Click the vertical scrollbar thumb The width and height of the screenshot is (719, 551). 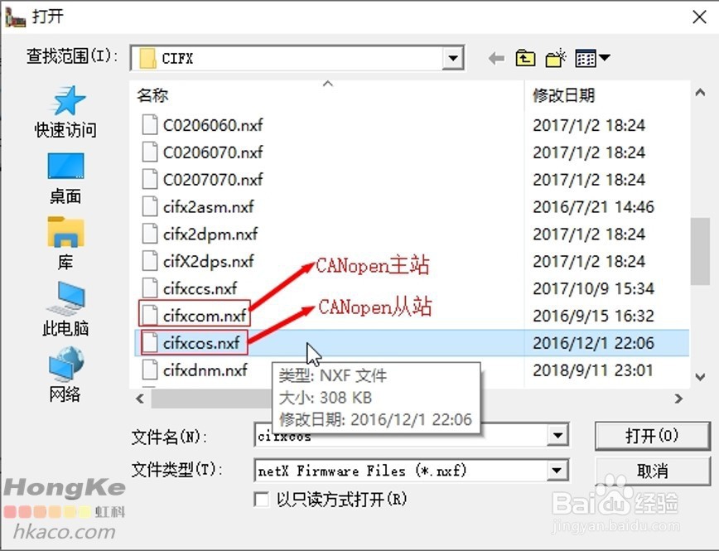[x=700, y=250]
